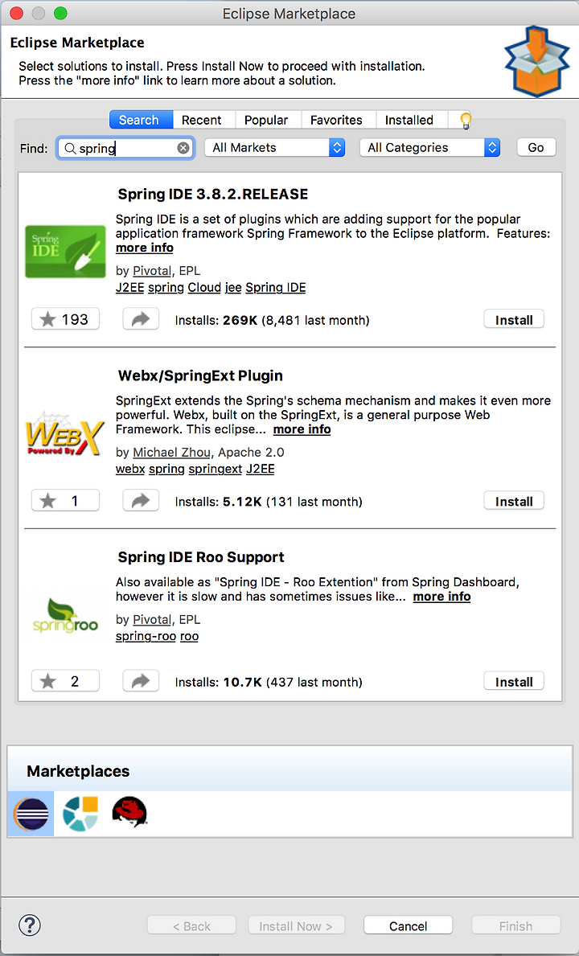
Task: Click the springext tag
Action: 216,469
